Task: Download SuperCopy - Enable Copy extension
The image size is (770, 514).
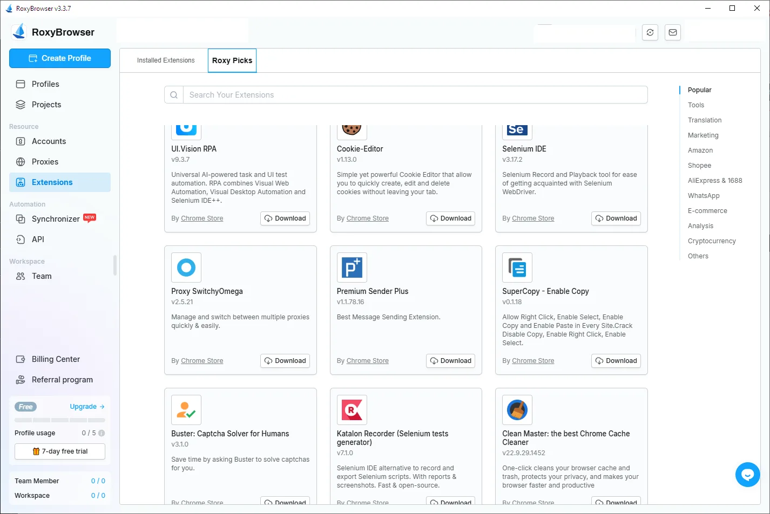Action: tap(616, 361)
